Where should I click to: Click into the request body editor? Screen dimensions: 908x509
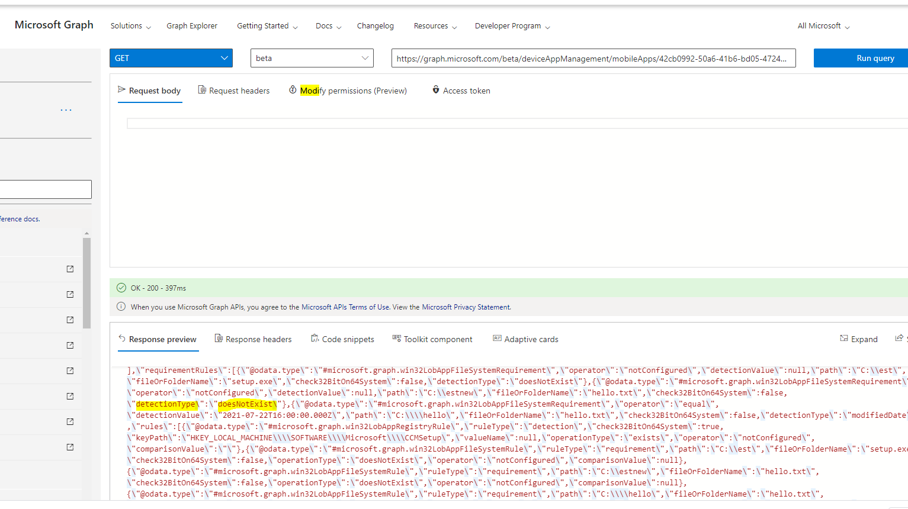click(517, 123)
